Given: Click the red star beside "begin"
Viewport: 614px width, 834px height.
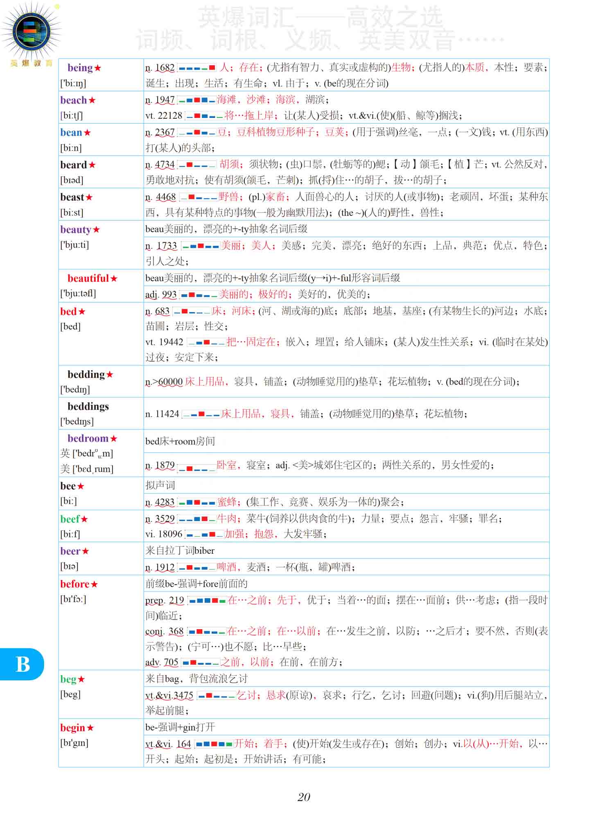Looking at the screenshot, I should point(90,728).
